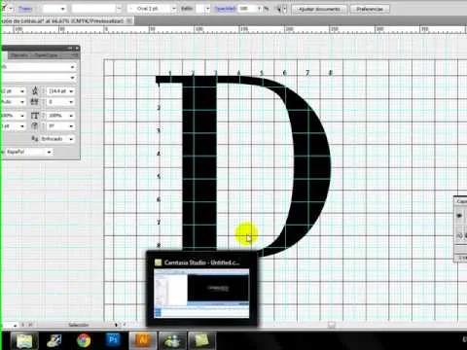This screenshot has height=350, width=467.
Task: Click the opacity value field
Action: 247,9
